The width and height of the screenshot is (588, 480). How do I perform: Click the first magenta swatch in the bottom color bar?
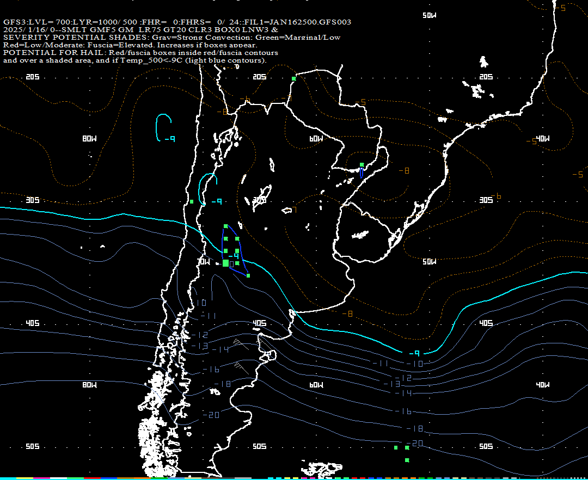tap(41, 478)
